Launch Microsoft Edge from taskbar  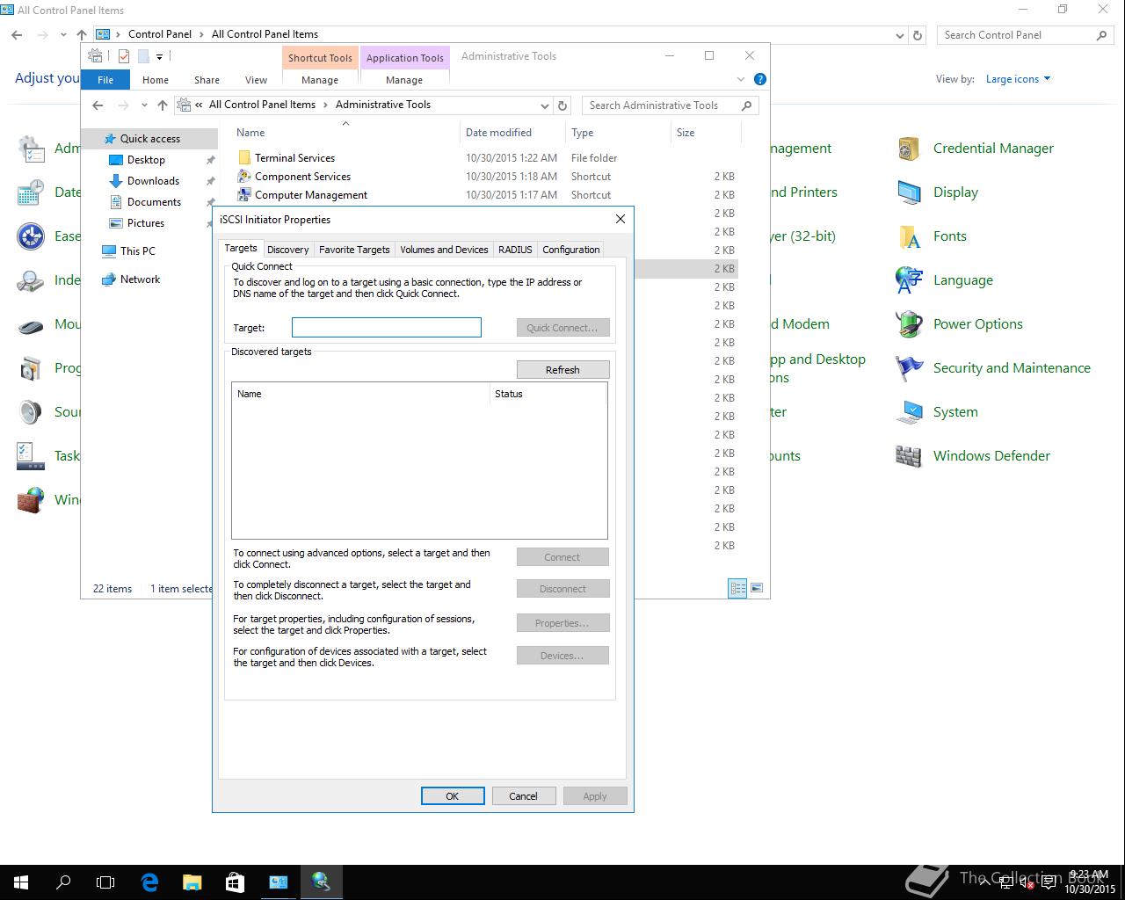click(x=149, y=882)
